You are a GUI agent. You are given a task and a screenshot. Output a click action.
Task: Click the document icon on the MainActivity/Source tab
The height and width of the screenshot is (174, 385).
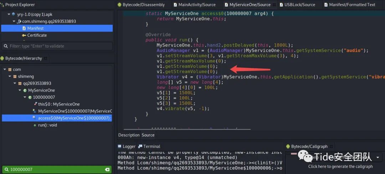click(175, 5)
